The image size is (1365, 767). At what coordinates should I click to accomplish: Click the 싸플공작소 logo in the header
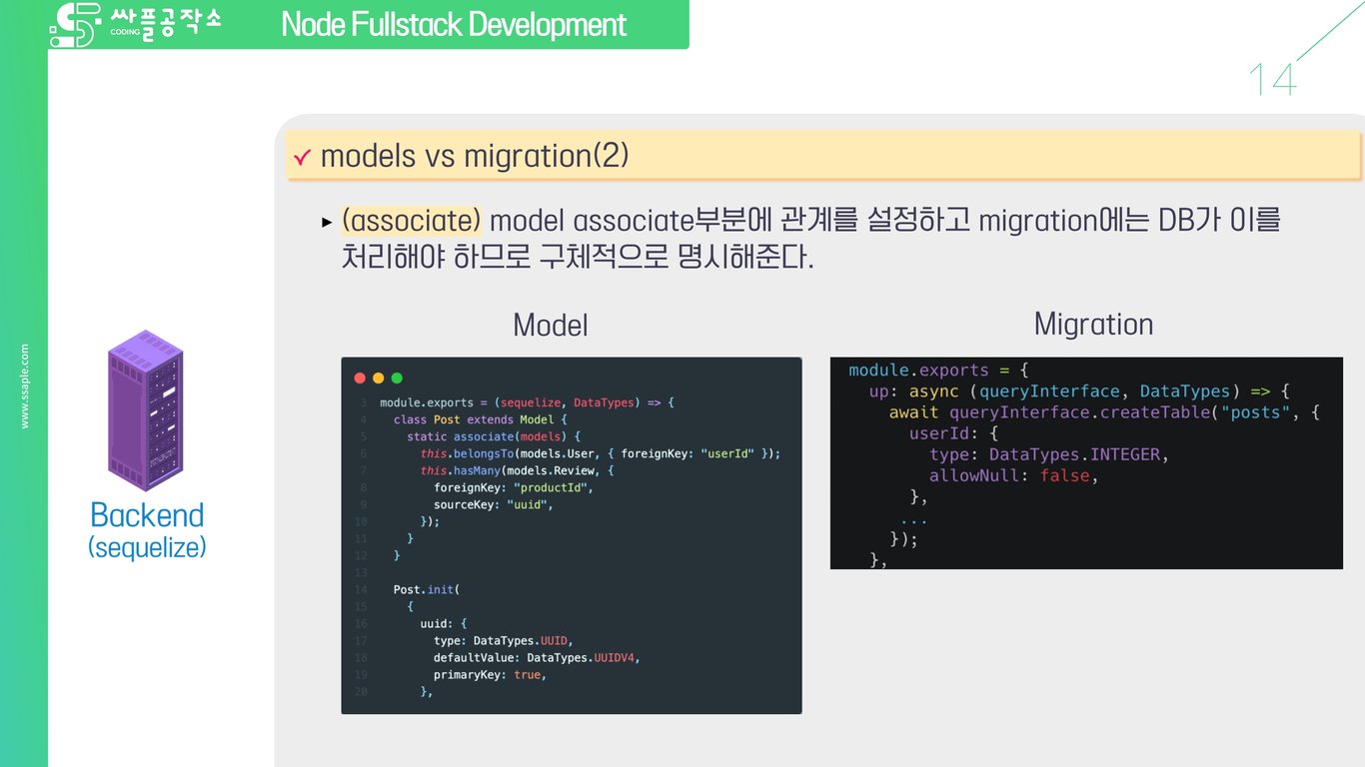pos(135,24)
